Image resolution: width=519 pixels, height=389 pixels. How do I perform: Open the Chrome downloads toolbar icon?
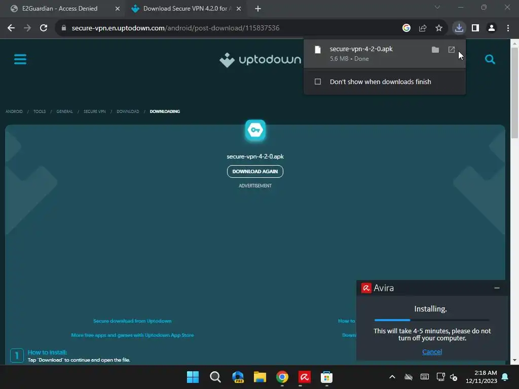click(x=459, y=28)
